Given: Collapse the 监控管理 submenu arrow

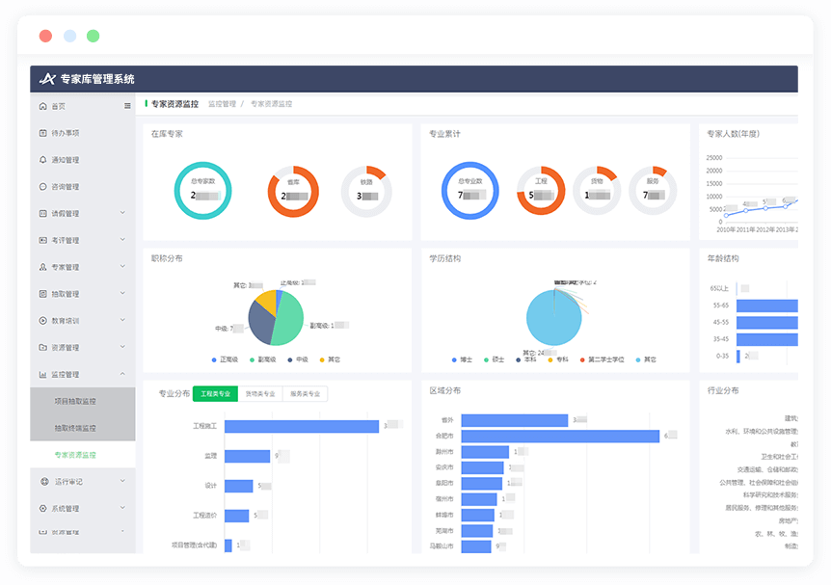Looking at the screenshot, I should 122,374.
